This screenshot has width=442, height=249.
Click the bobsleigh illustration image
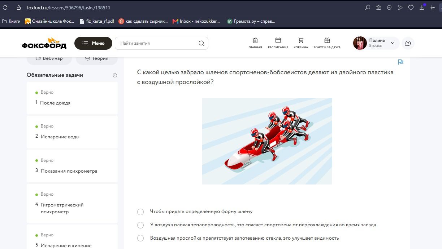click(x=267, y=141)
